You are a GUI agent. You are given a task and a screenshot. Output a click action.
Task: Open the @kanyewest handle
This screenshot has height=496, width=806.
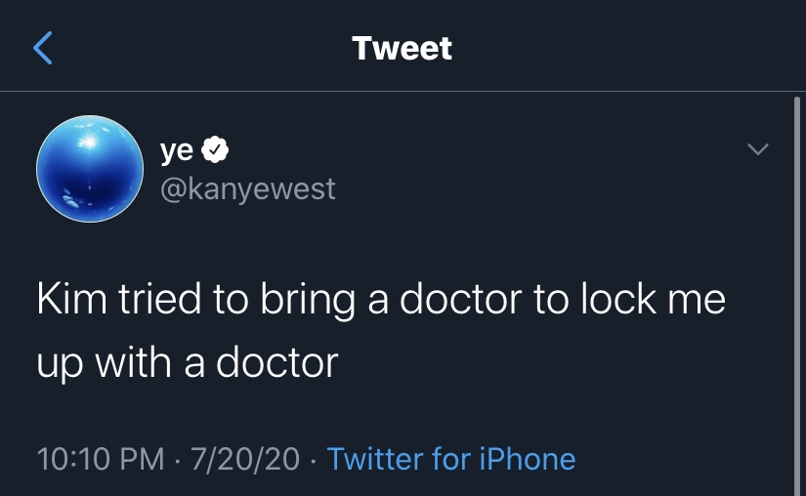click(x=247, y=187)
